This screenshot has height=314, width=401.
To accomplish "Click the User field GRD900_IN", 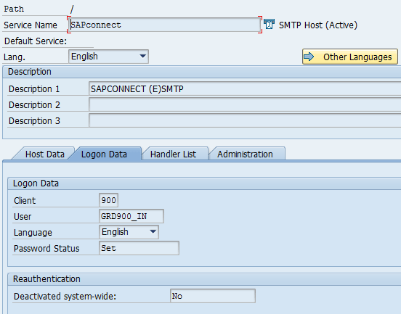I will (x=131, y=216).
